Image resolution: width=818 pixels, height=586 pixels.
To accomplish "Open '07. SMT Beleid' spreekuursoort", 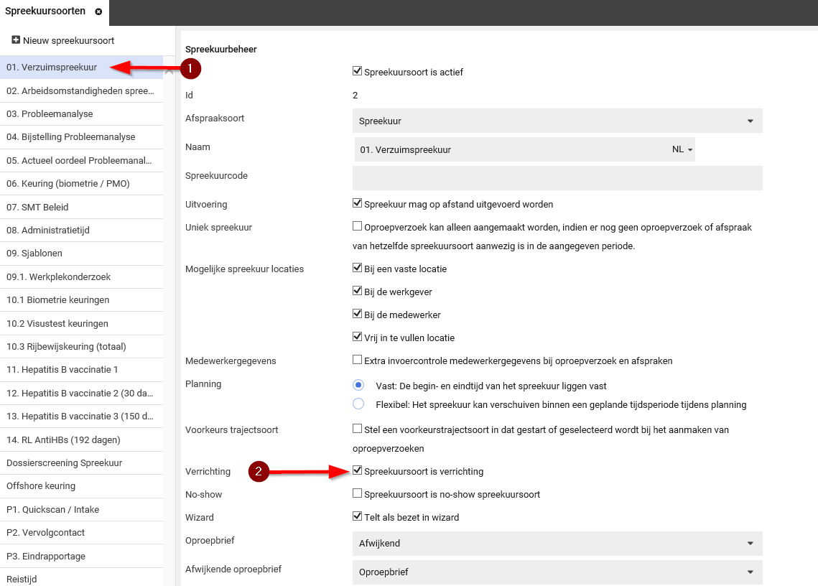I will tap(37, 207).
